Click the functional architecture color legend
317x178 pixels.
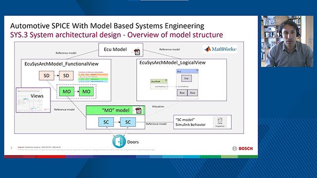(93, 77)
